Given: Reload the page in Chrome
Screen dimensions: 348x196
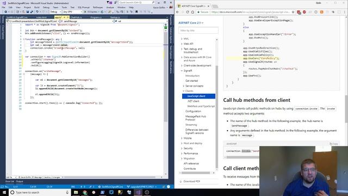Looking at the screenshot, I should (188, 12).
